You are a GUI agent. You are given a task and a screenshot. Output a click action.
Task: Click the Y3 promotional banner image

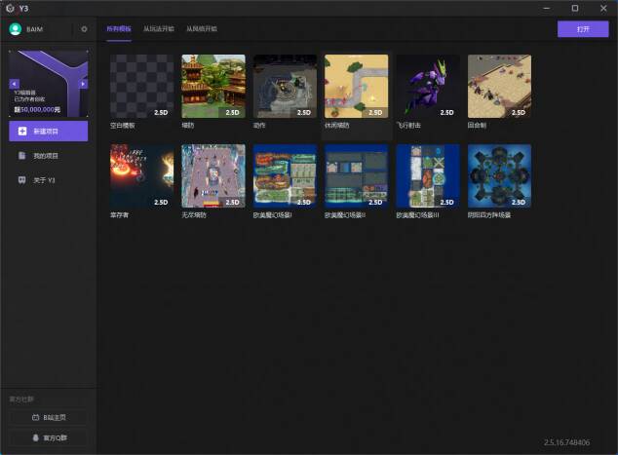click(48, 83)
